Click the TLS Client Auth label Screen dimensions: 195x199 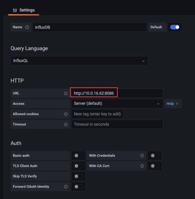pyautogui.click(x=25, y=166)
